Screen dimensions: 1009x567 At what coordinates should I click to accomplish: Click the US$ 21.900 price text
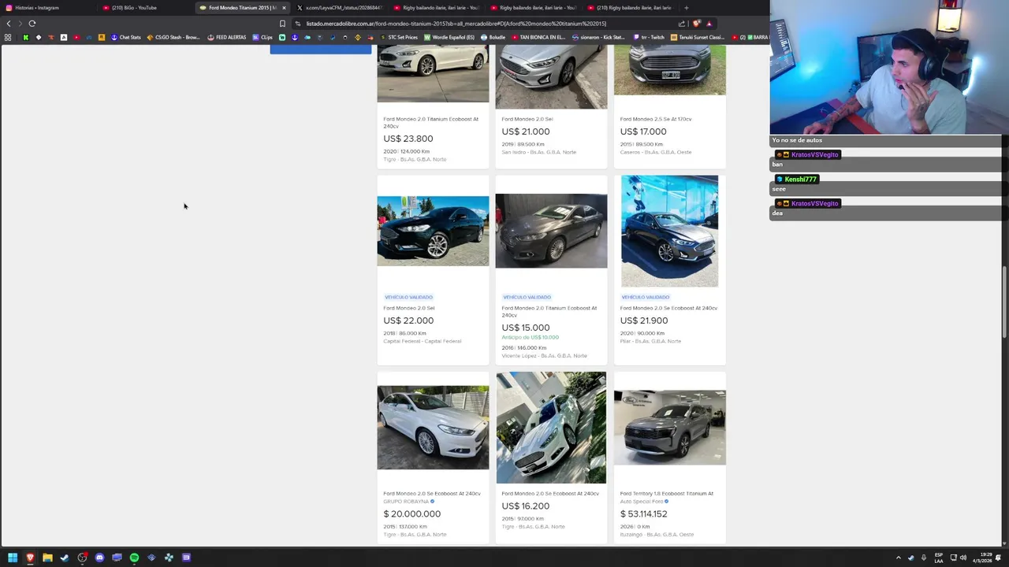pyautogui.click(x=644, y=321)
